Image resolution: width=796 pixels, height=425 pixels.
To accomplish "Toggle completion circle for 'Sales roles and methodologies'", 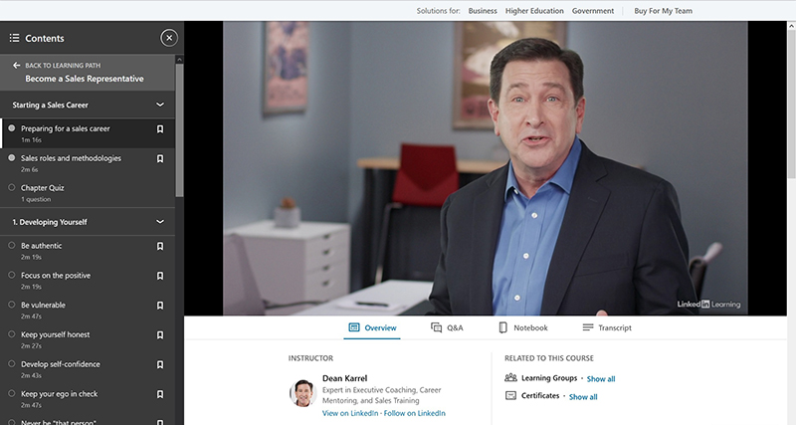I will click(x=12, y=157).
